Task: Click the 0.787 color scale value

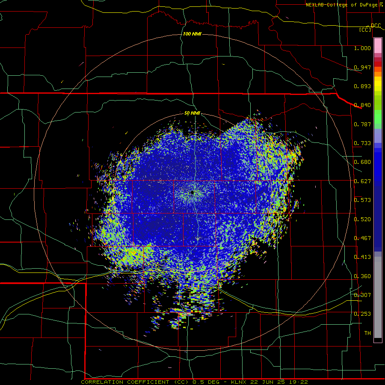Action: (x=362, y=124)
